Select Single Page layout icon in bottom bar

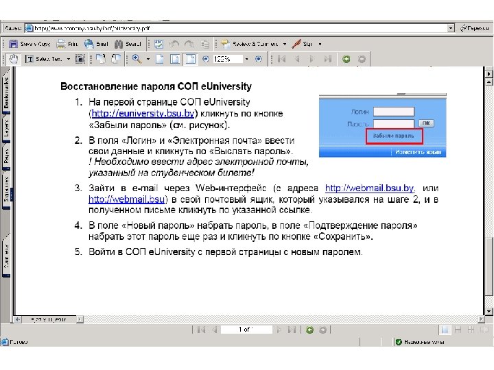pos(445,330)
